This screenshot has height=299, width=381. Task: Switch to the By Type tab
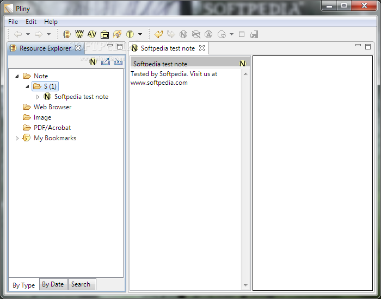click(24, 285)
